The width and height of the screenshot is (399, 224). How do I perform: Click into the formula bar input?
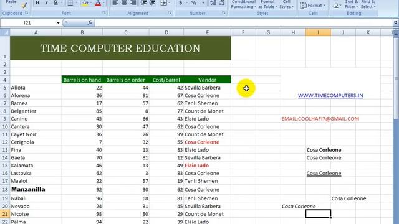tap(243, 23)
